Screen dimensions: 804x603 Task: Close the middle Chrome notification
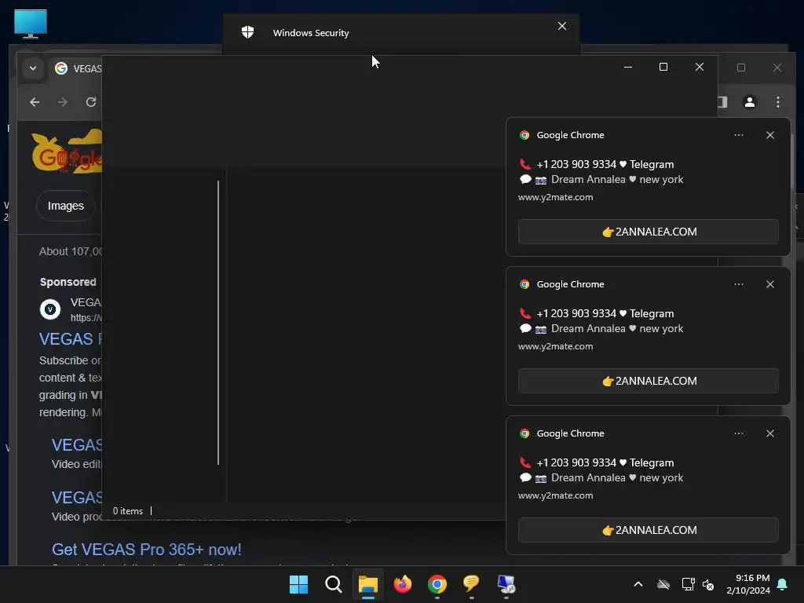coord(769,284)
